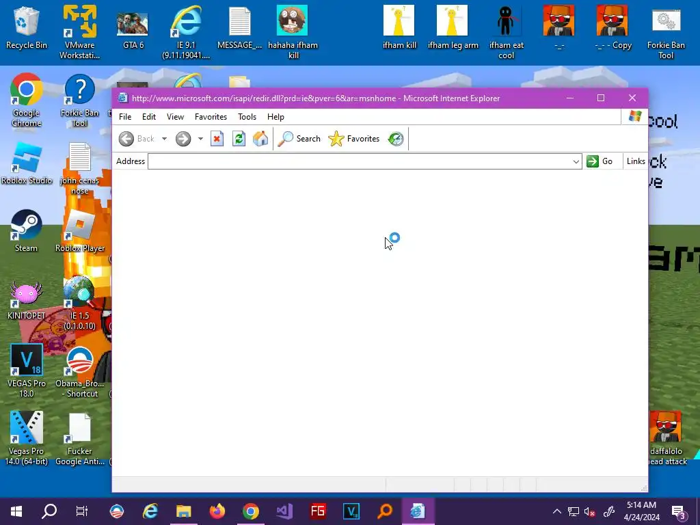Select the Roblox Player desktop icon

[x=80, y=231]
